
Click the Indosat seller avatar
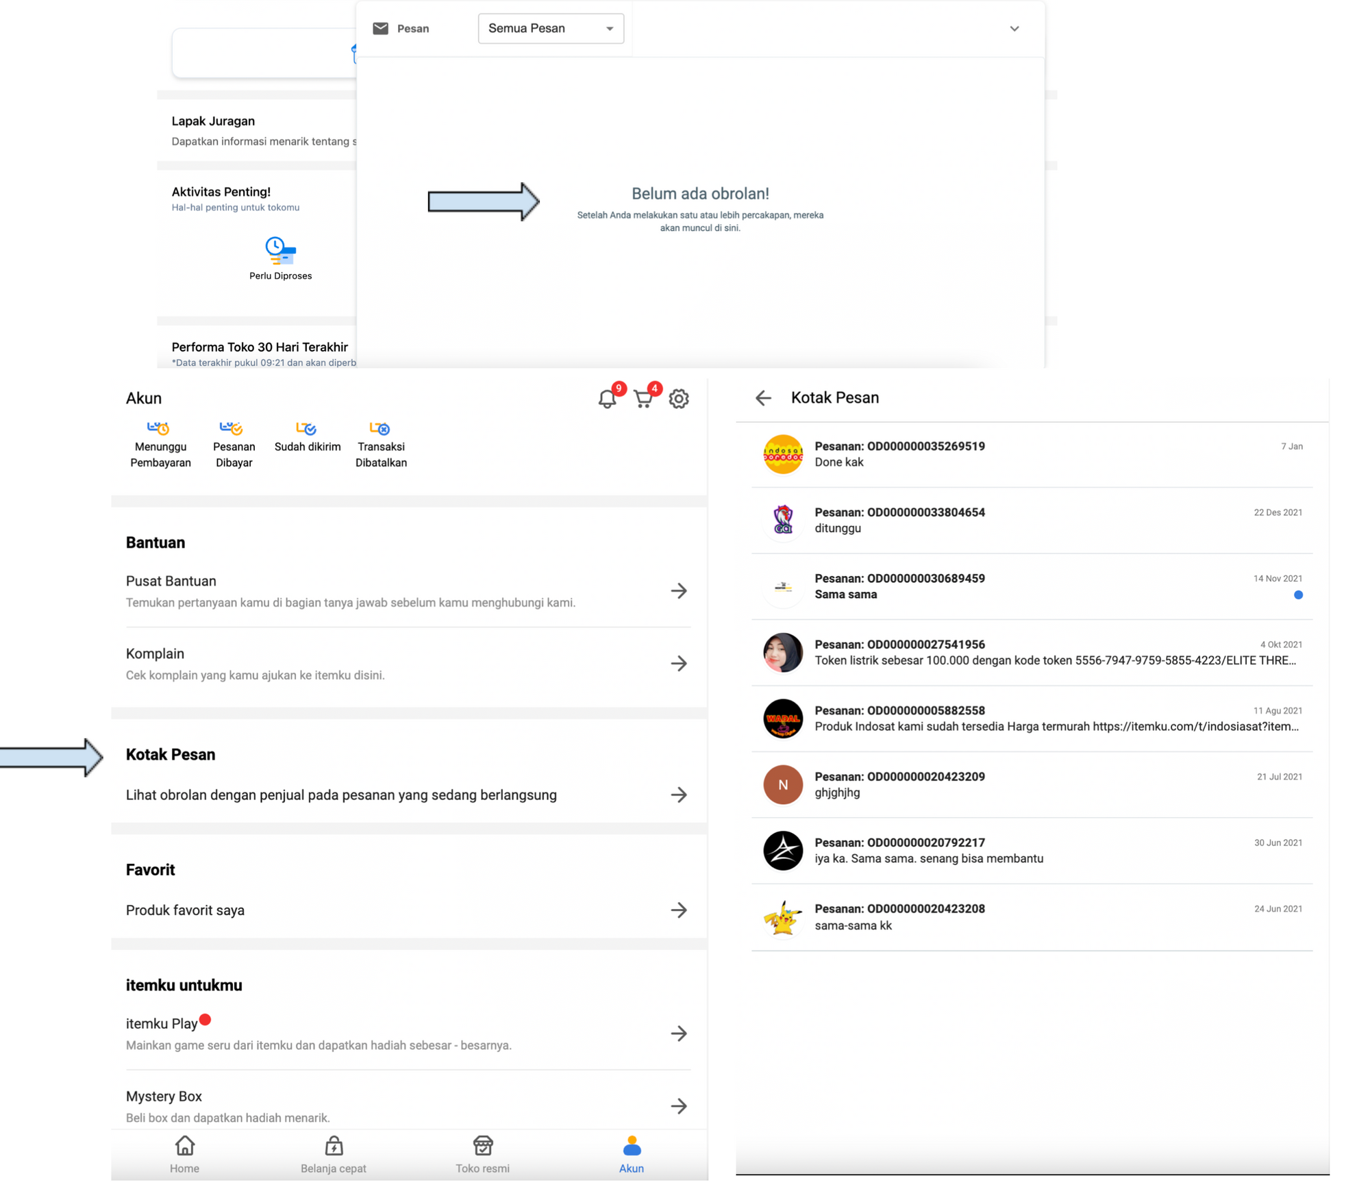[783, 454]
